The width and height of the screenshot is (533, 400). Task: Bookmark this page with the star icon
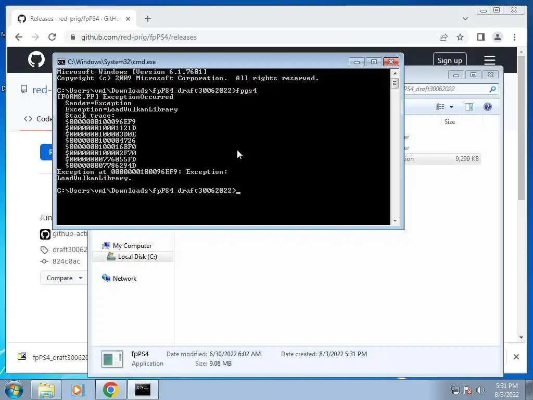(x=460, y=37)
